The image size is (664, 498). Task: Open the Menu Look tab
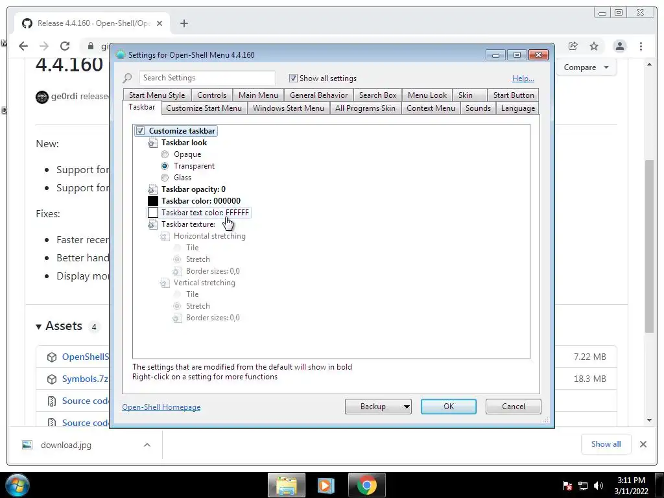pos(427,95)
